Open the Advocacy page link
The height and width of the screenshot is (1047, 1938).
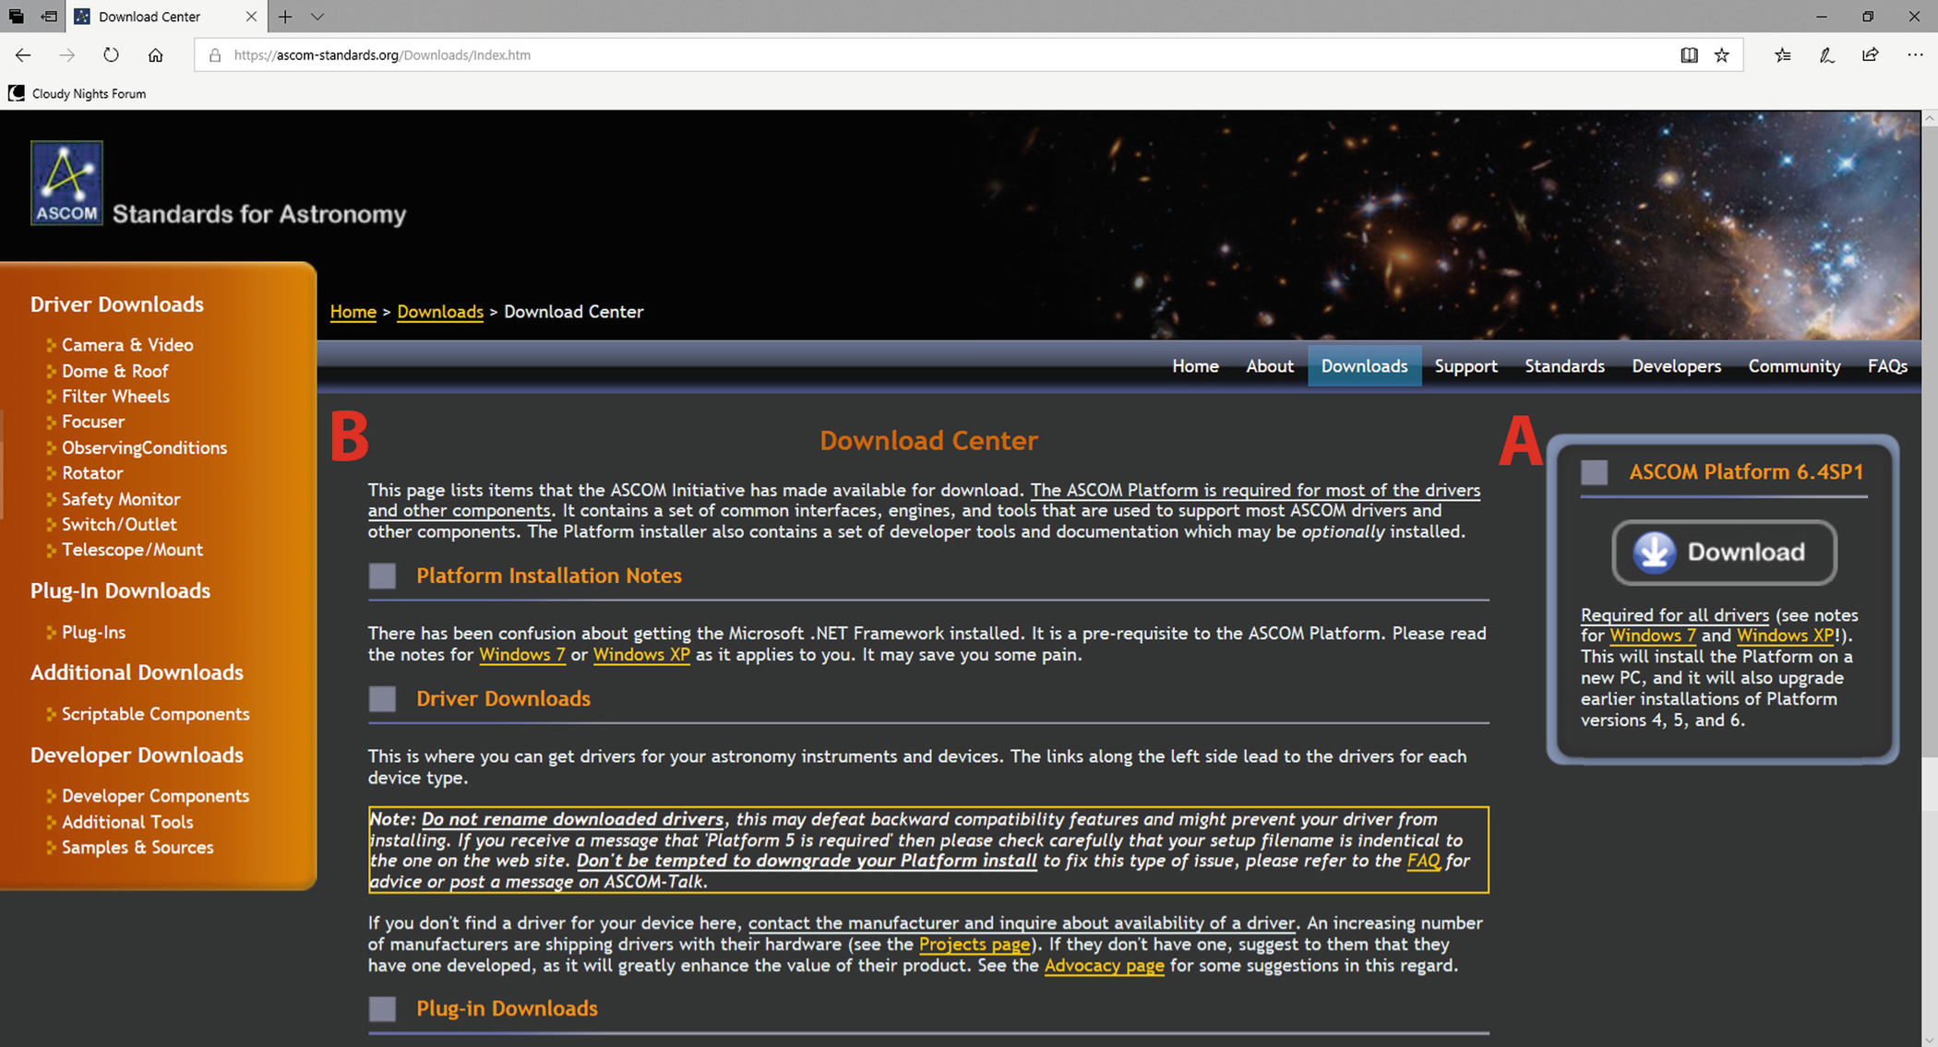1104,966
